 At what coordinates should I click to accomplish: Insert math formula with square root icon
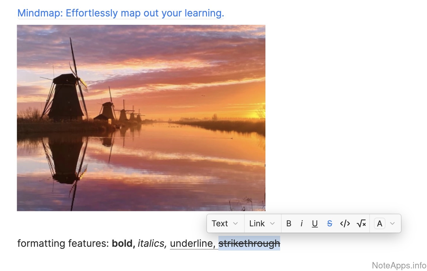361,223
